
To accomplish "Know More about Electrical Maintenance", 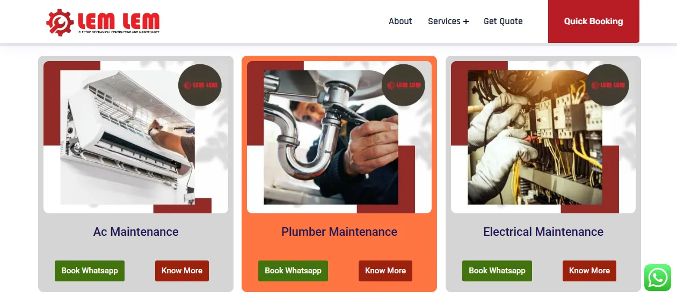I will point(589,271).
